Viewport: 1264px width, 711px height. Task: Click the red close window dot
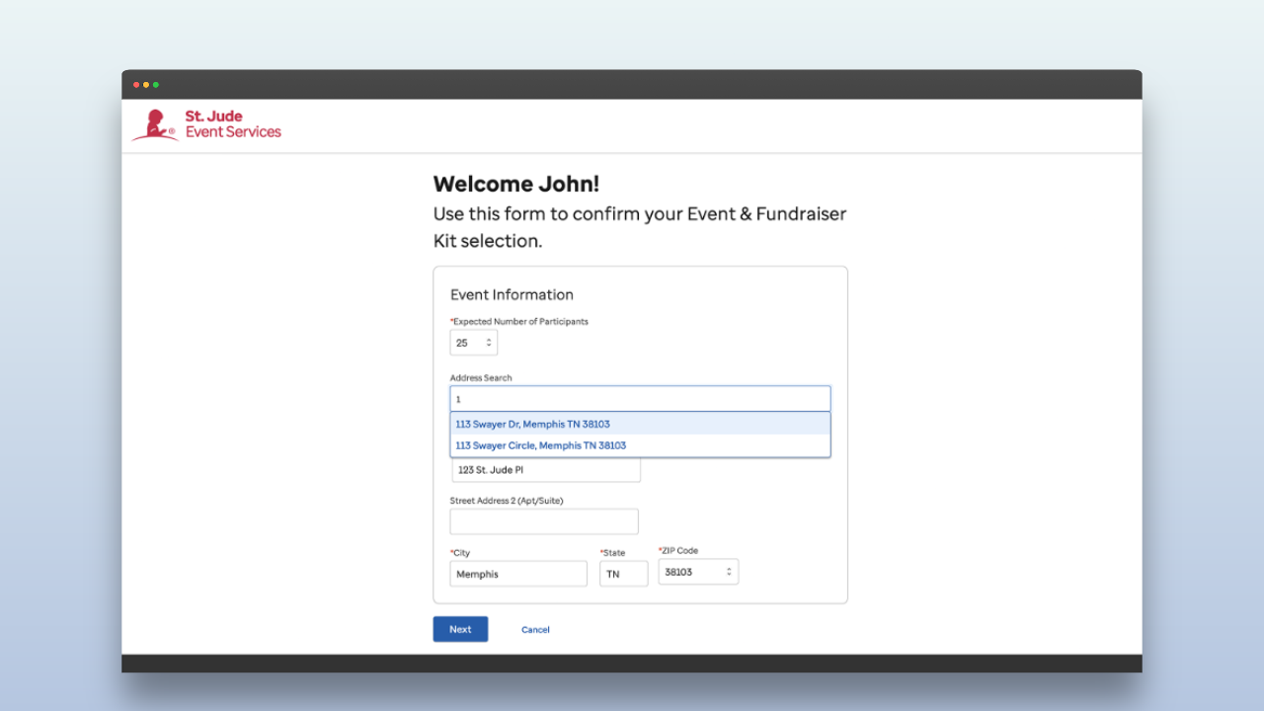click(x=136, y=85)
